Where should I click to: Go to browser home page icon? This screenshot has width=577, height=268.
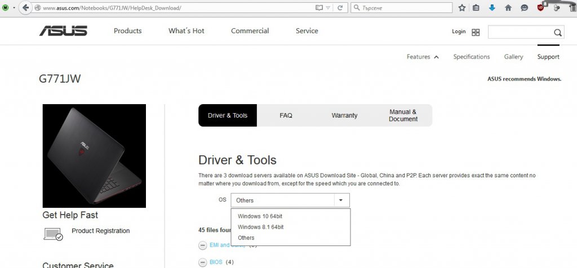click(x=508, y=8)
